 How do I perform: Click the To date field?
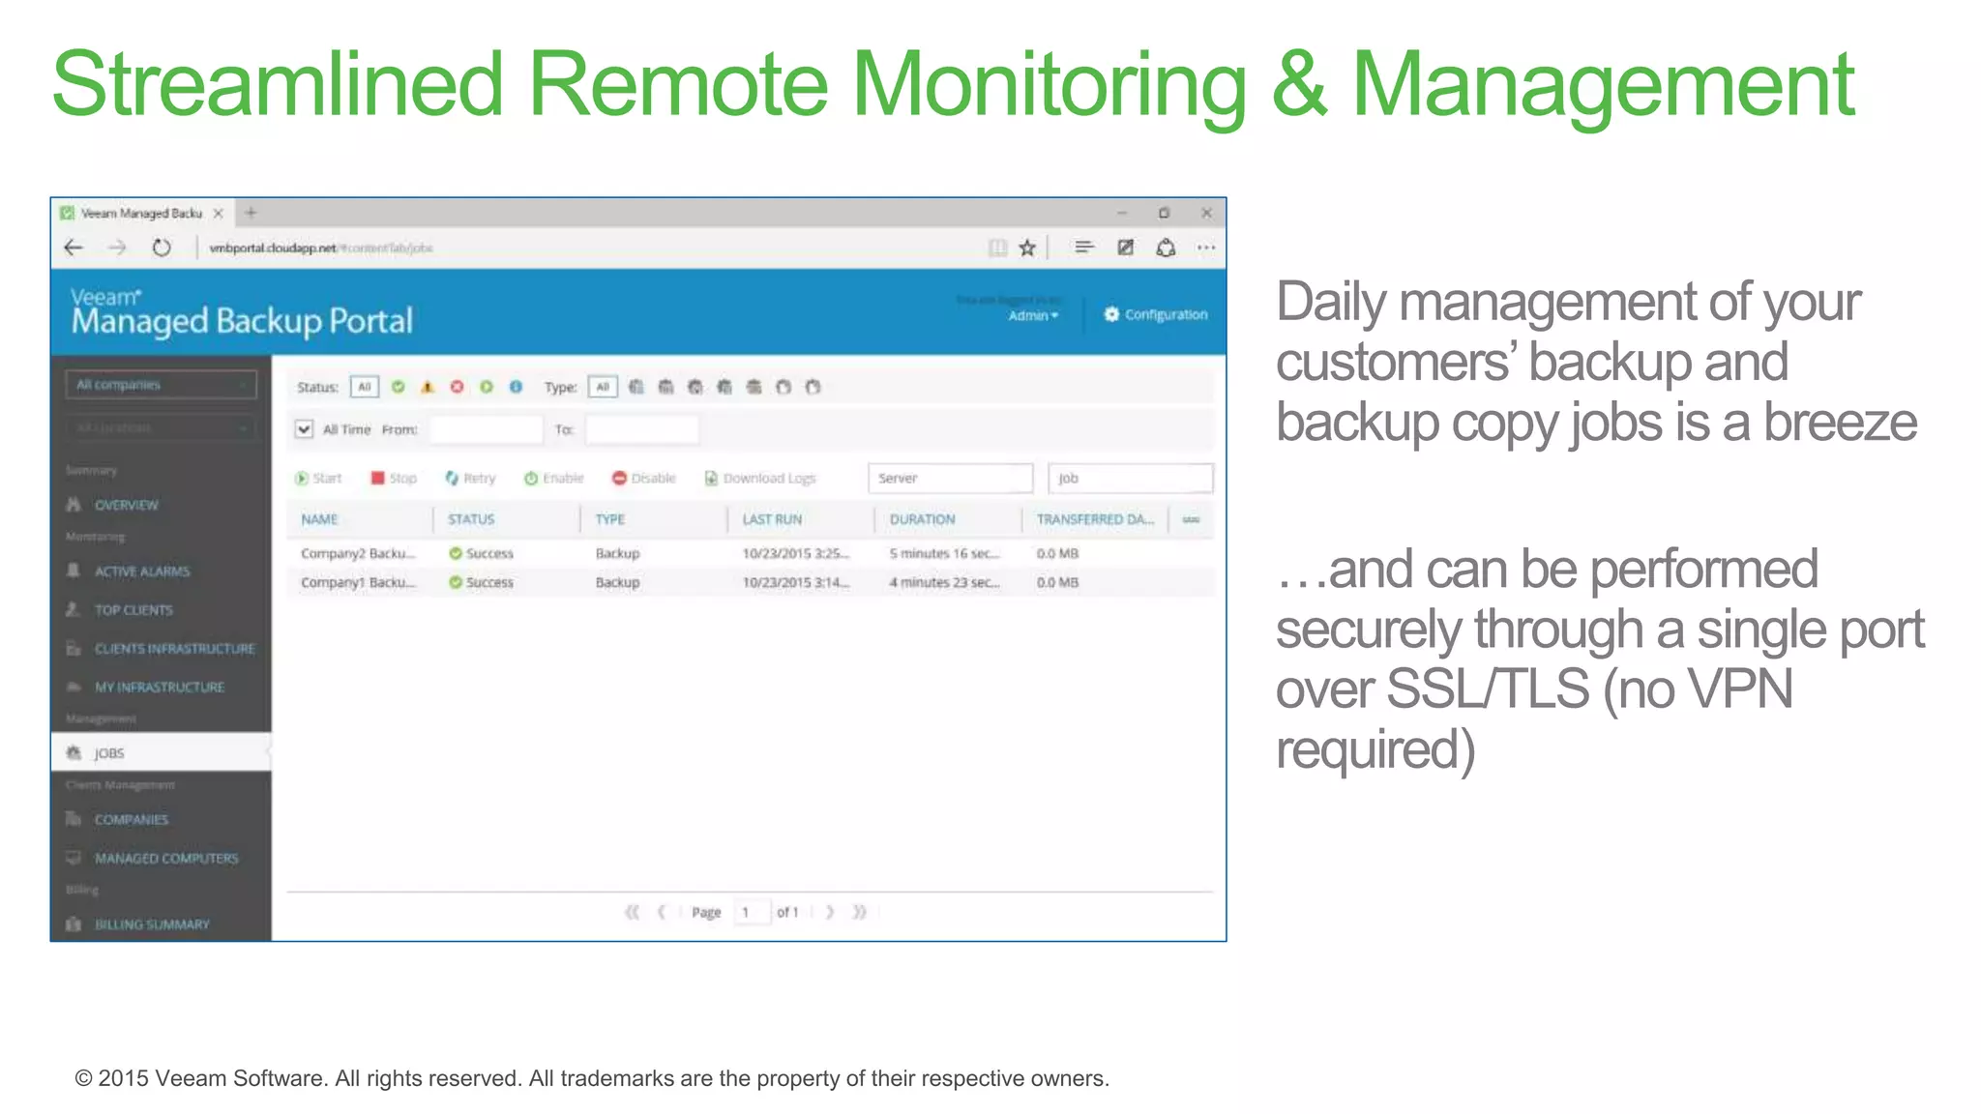click(x=642, y=429)
